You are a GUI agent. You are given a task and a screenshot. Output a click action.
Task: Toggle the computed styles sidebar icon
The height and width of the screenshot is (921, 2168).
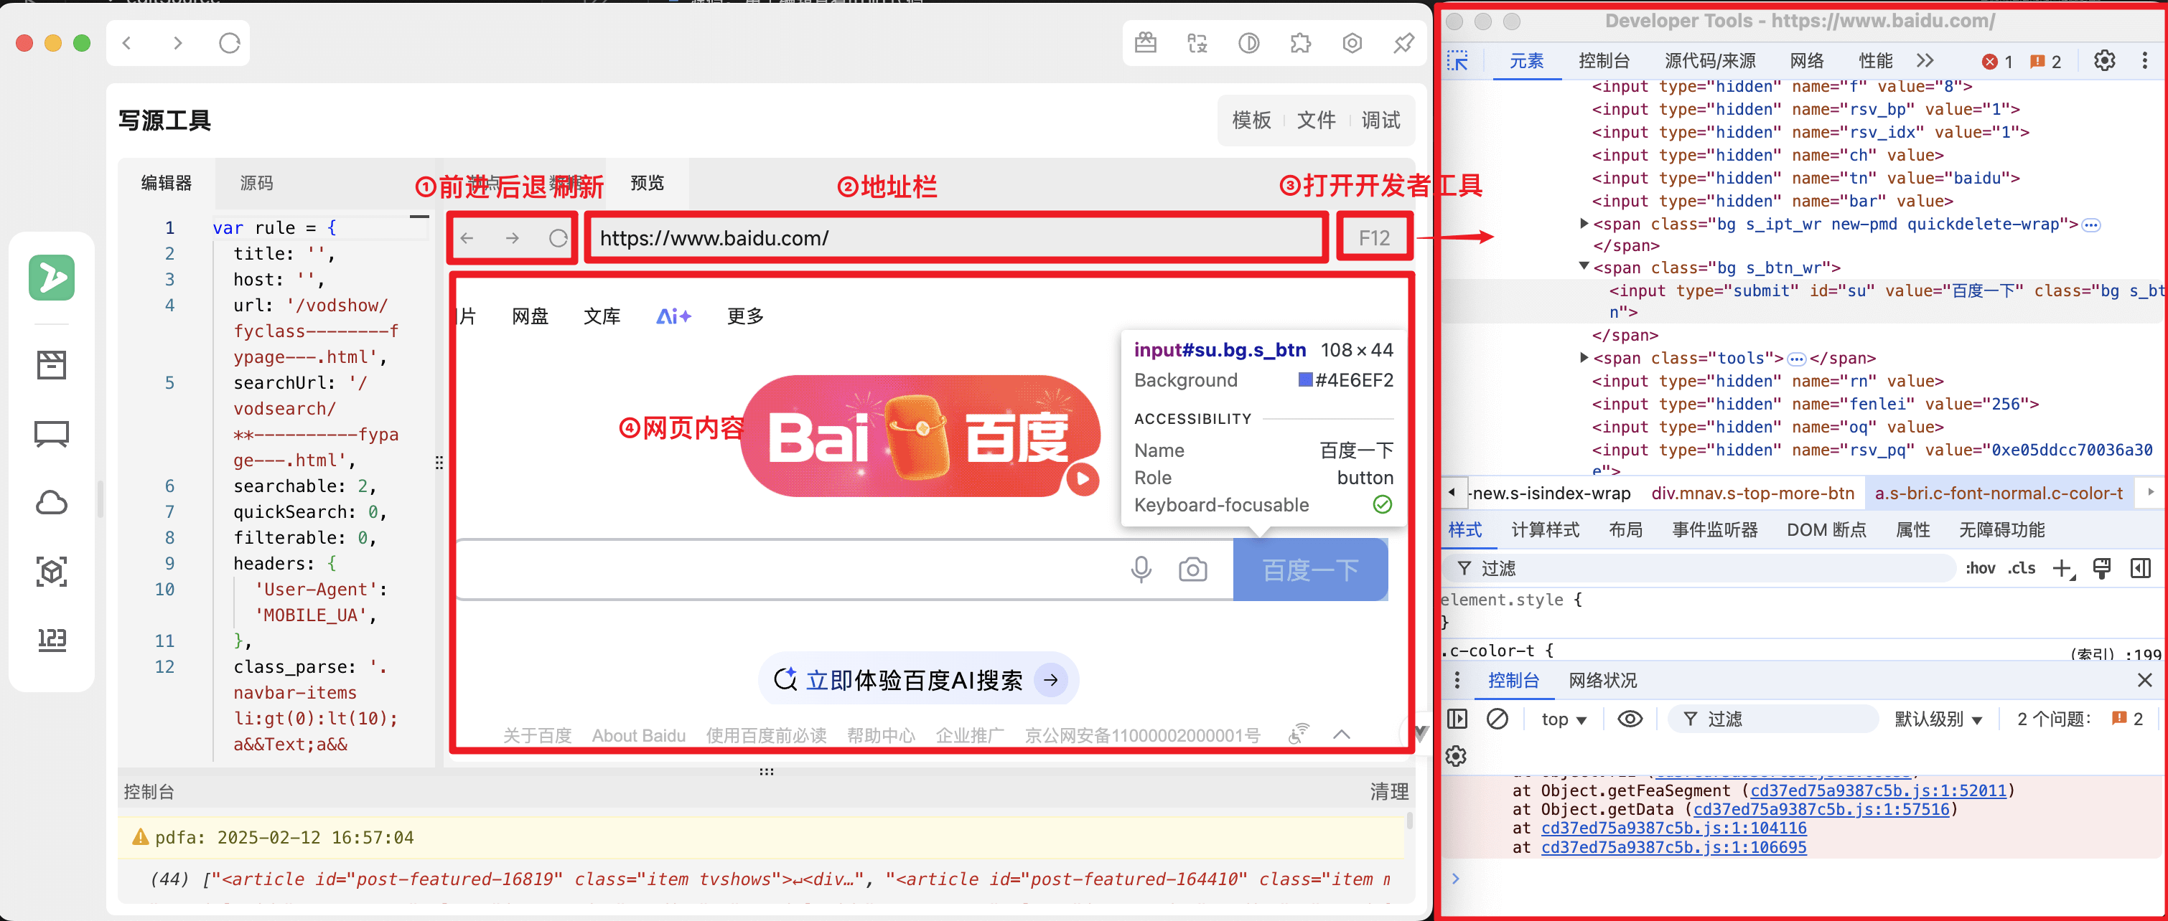pyautogui.click(x=2140, y=569)
